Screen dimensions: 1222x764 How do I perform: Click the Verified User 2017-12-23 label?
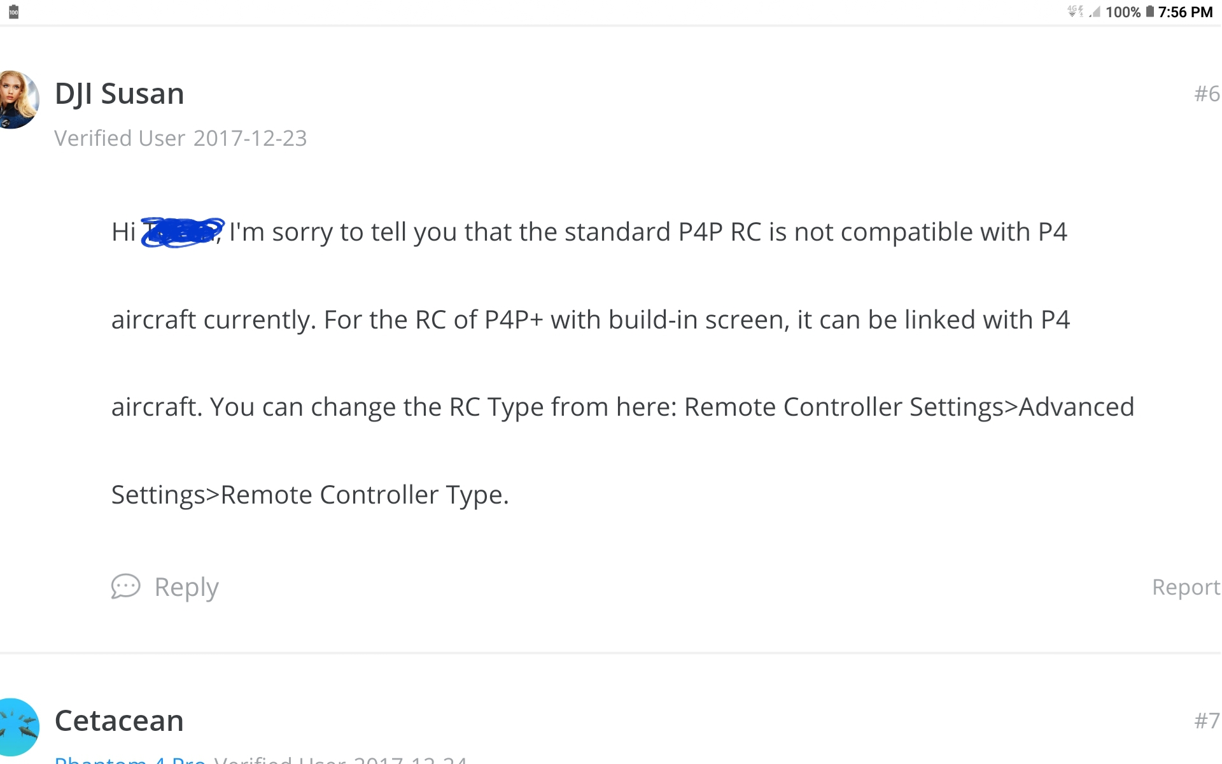181,138
